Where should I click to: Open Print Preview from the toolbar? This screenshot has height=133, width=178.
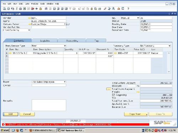click(4, 9)
